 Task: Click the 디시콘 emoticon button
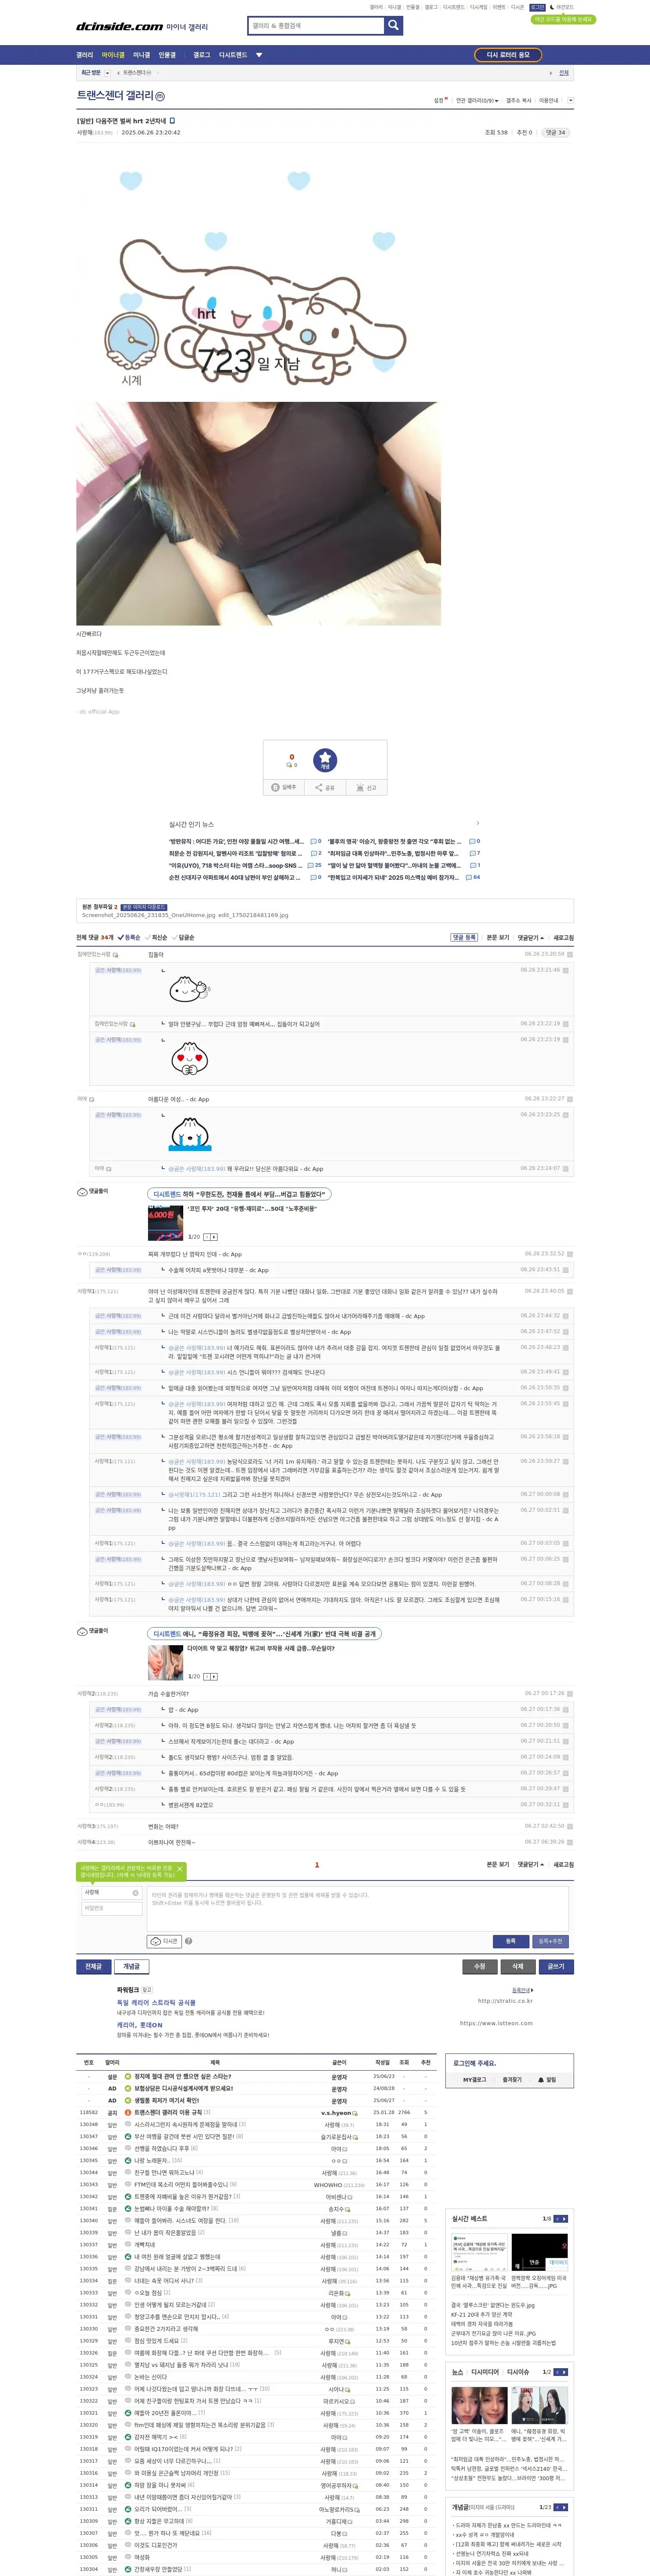coord(164,1941)
